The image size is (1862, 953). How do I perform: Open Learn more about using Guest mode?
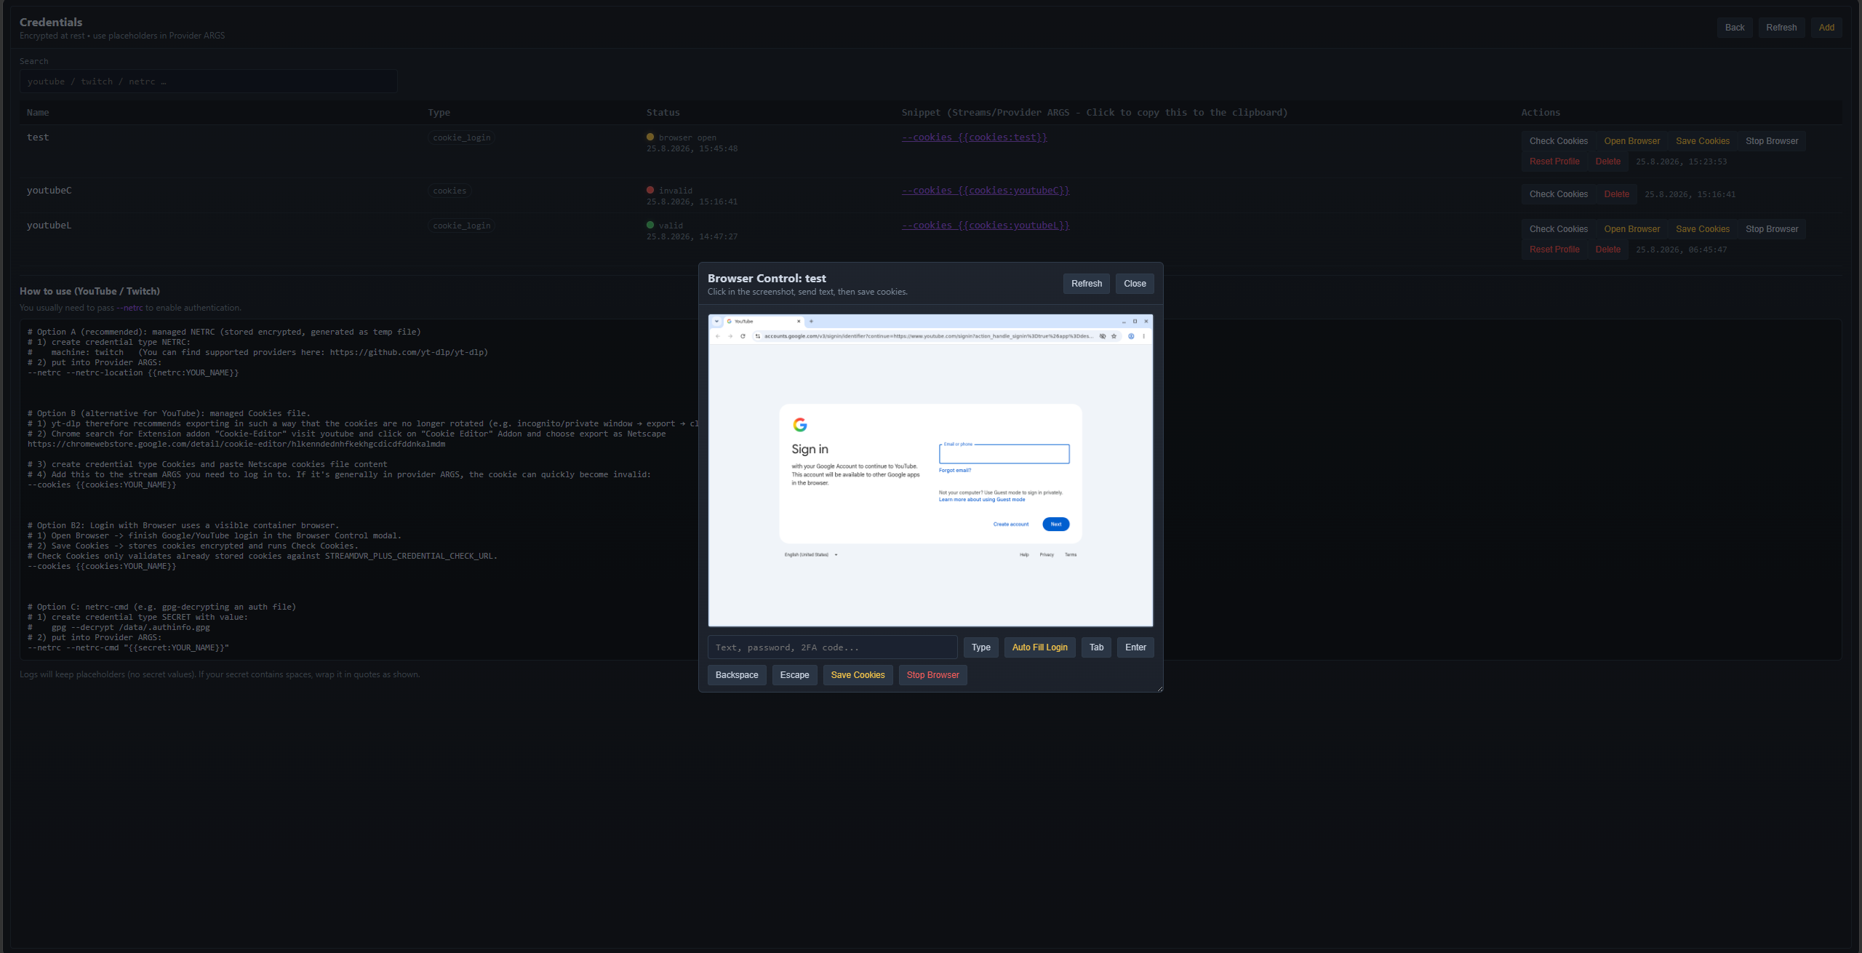pyautogui.click(x=982, y=500)
